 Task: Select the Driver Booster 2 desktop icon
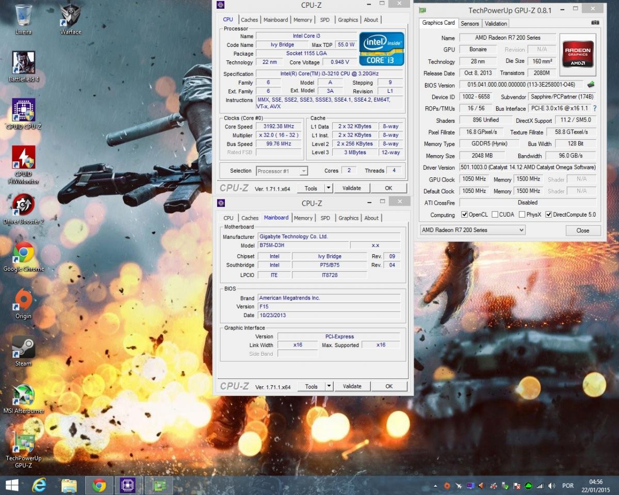[24, 209]
